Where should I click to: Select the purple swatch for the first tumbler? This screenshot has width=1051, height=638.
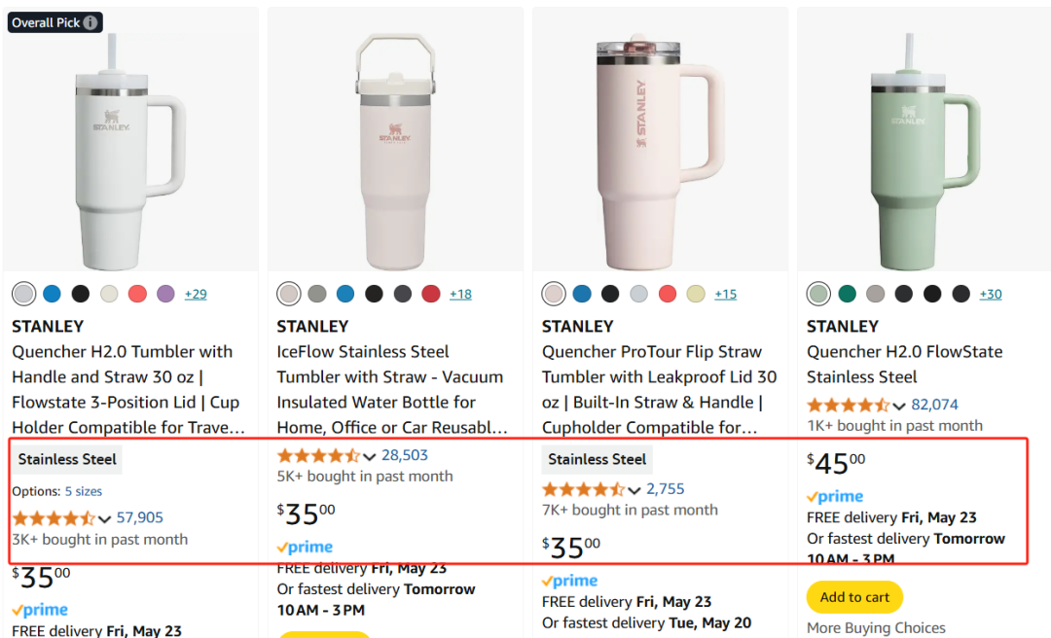point(165,294)
